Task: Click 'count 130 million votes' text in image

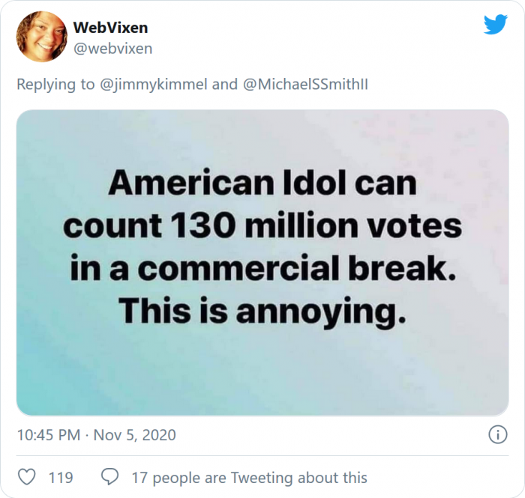Action: (x=262, y=226)
